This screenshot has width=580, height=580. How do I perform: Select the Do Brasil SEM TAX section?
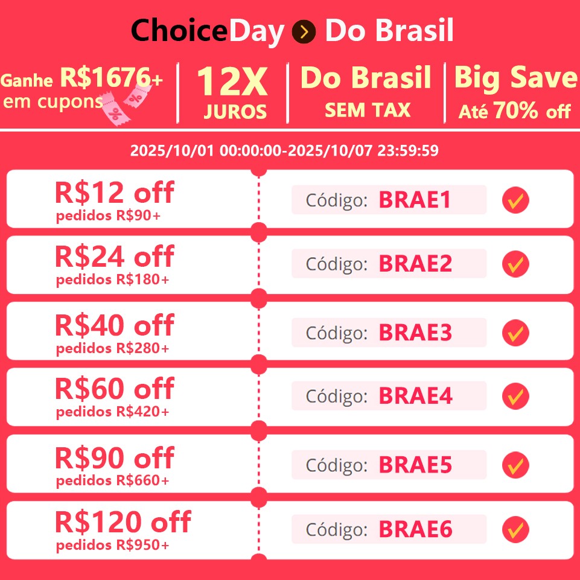point(366,92)
